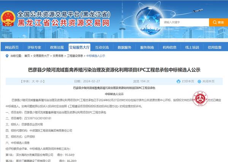Open the 机构信息 nav tab
Screen dimensions: 228x162
pos(169,47)
